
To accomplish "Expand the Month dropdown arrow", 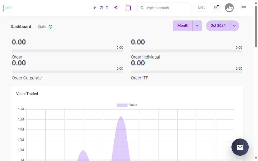I will (197, 26).
